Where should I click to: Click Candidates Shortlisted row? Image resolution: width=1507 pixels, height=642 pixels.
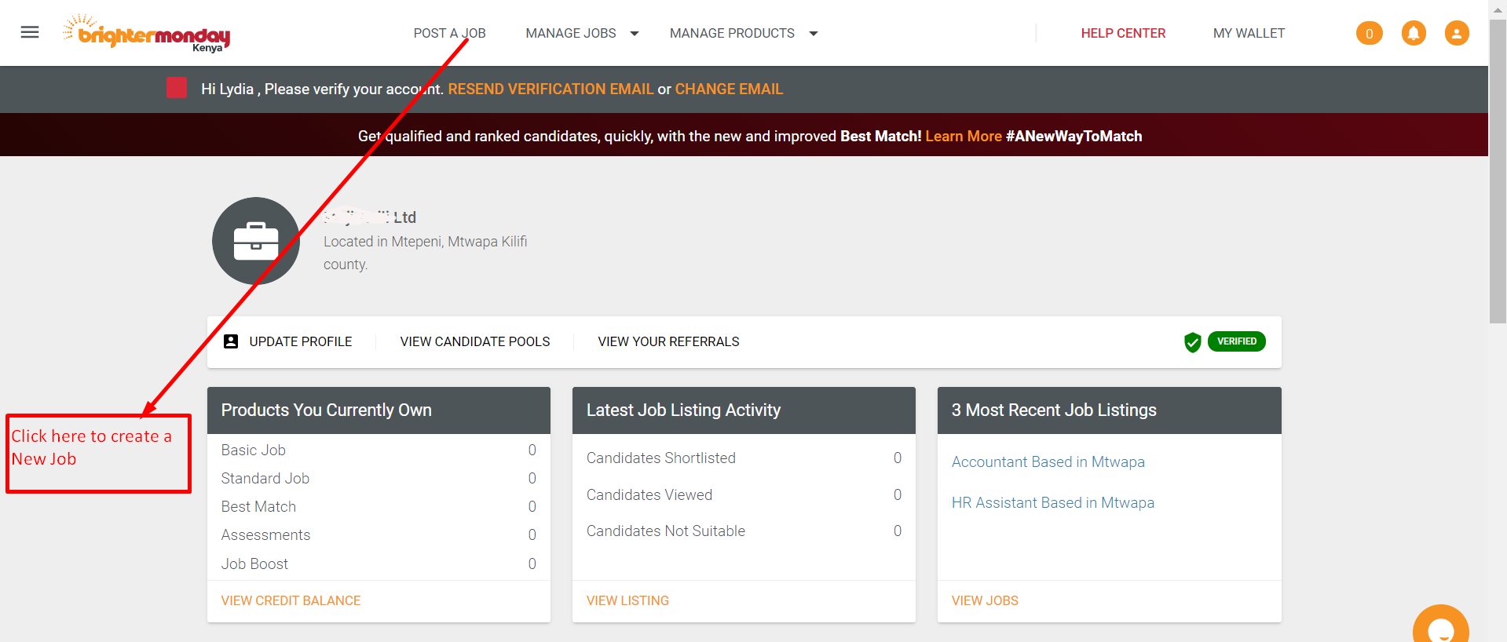pos(744,458)
